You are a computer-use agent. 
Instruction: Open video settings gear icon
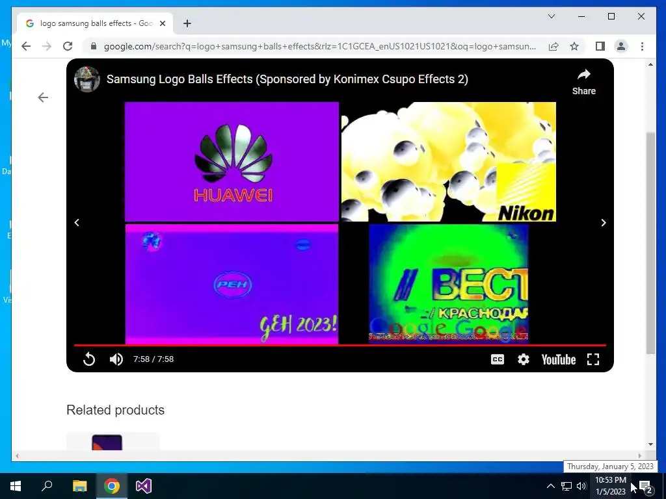pyautogui.click(x=524, y=359)
